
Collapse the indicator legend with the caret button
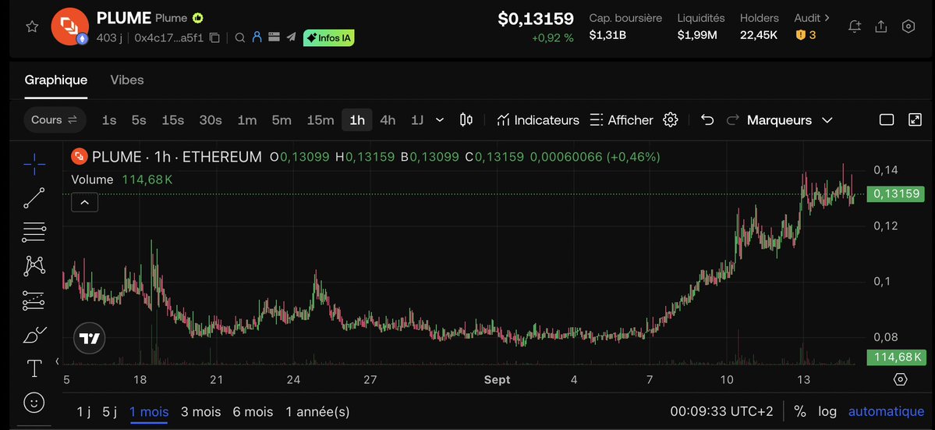click(x=85, y=203)
